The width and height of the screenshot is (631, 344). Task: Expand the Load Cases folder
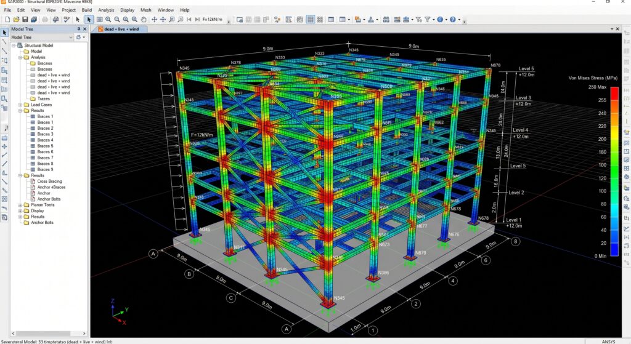pos(20,105)
